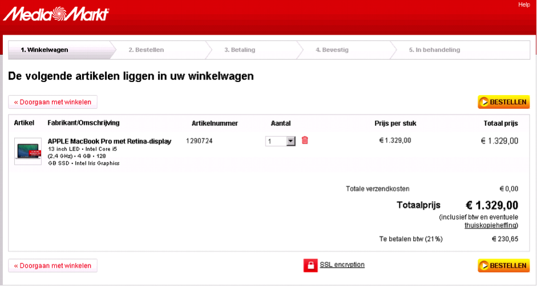The height and width of the screenshot is (286, 537).
Task: Go to step 3. Betaling
Action: tap(240, 50)
